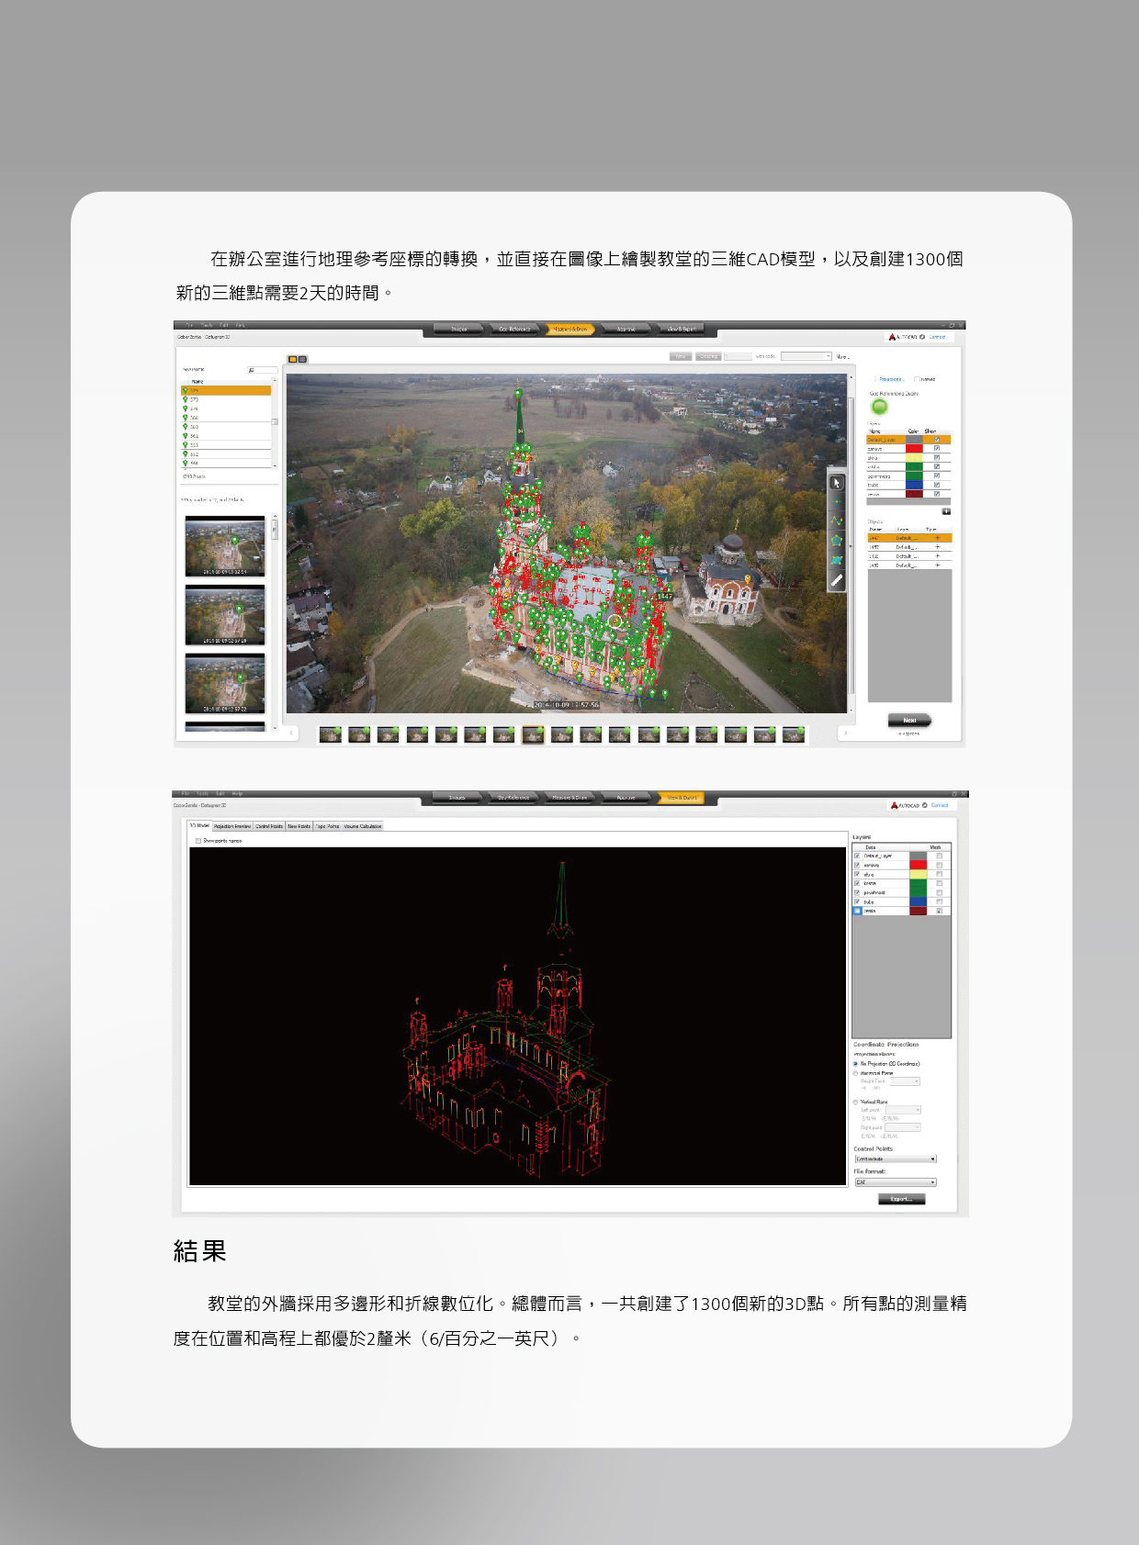Image resolution: width=1139 pixels, height=1545 pixels.
Task: Toggle Show checkbox for the blue layer
Action: [937, 485]
